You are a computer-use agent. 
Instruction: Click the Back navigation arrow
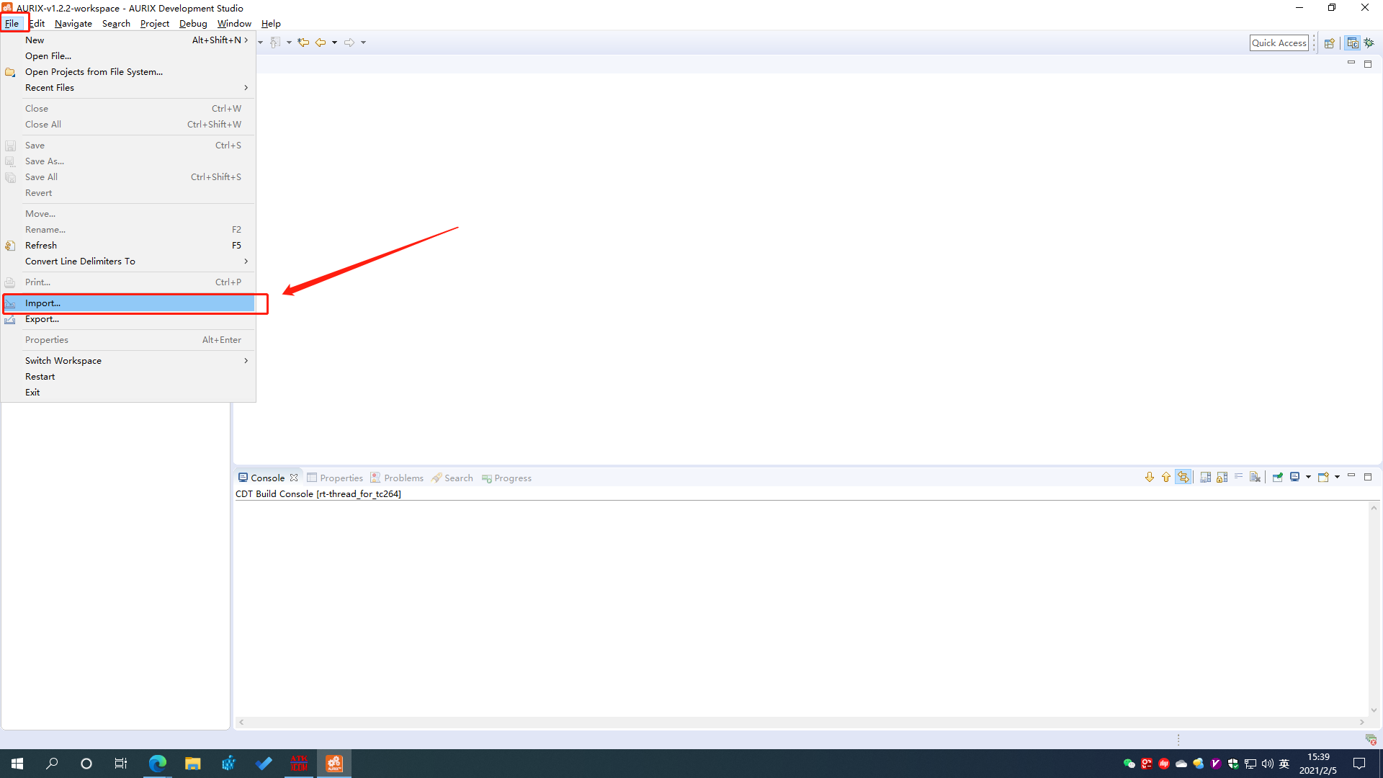[321, 43]
